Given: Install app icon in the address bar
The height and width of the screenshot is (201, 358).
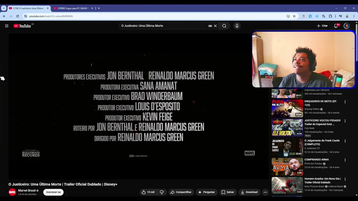Looking at the screenshot, I should (288, 16).
